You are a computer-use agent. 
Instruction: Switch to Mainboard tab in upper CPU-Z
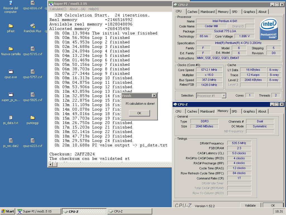(208, 12)
